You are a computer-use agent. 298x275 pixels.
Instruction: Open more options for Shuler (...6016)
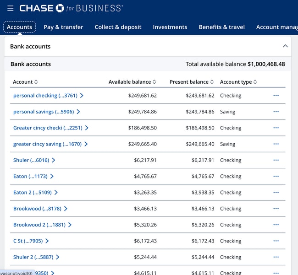(276, 160)
